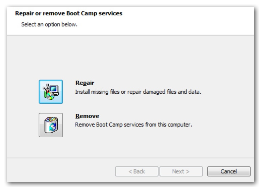
Task: Click the bold Remove option label
Action: click(87, 116)
